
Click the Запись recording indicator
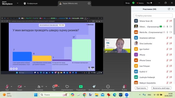tap(140, 3)
